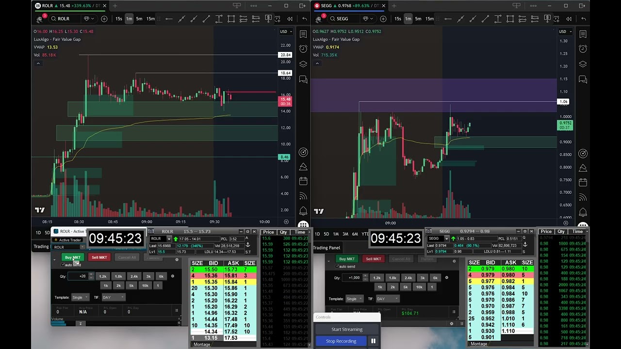Viewport: 621px width, 349px height.
Task: Click the anchor icon in the ROLR Level 2 window
Action: point(248,245)
